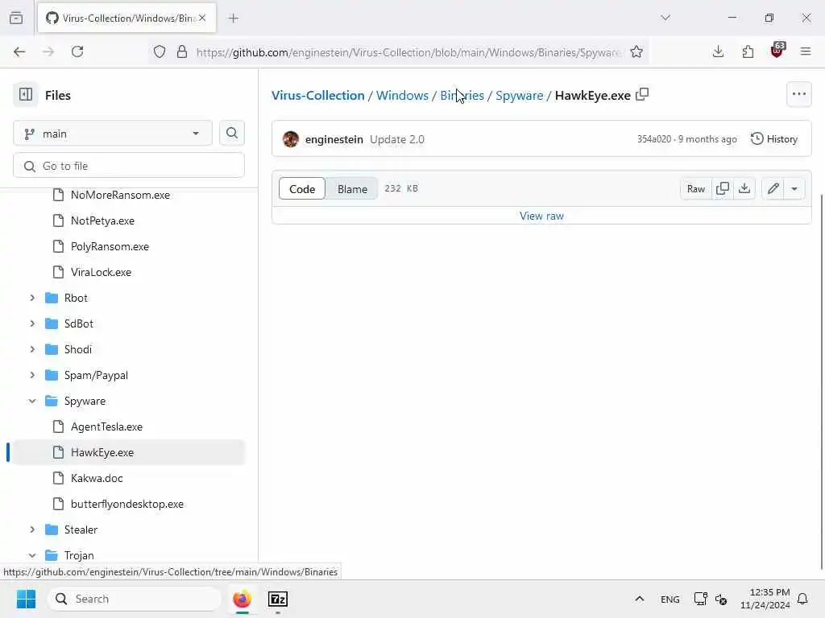Go back in browser

click(x=19, y=51)
